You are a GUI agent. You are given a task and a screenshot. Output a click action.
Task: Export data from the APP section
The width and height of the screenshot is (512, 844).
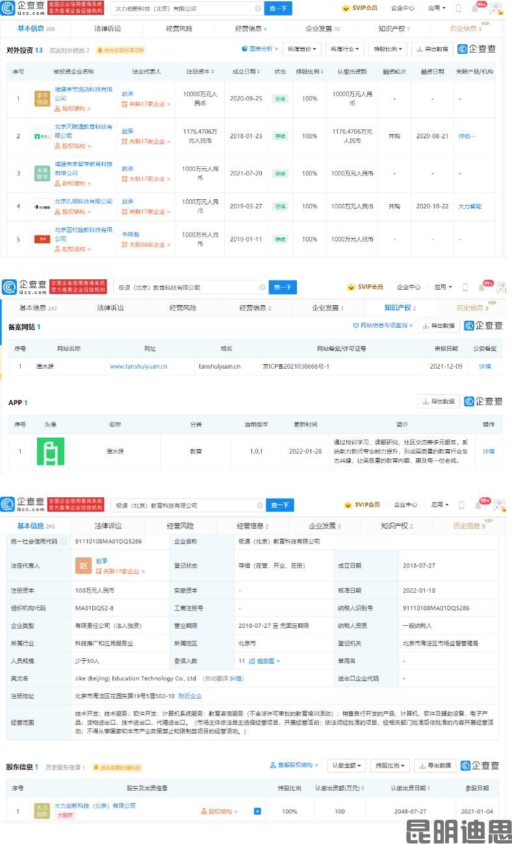point(439,401)
